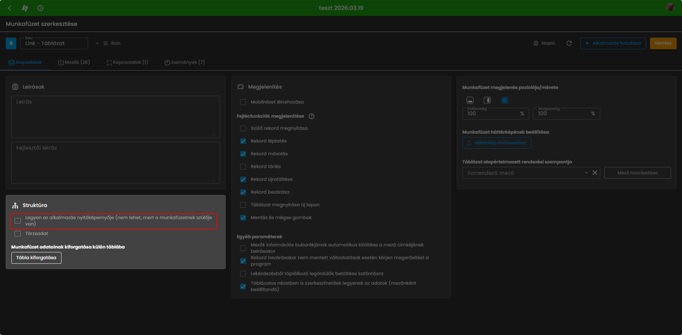Enable Táblázat megnyitása új lapon
This screenshot has width=682, height=335.
click(243, 205)
